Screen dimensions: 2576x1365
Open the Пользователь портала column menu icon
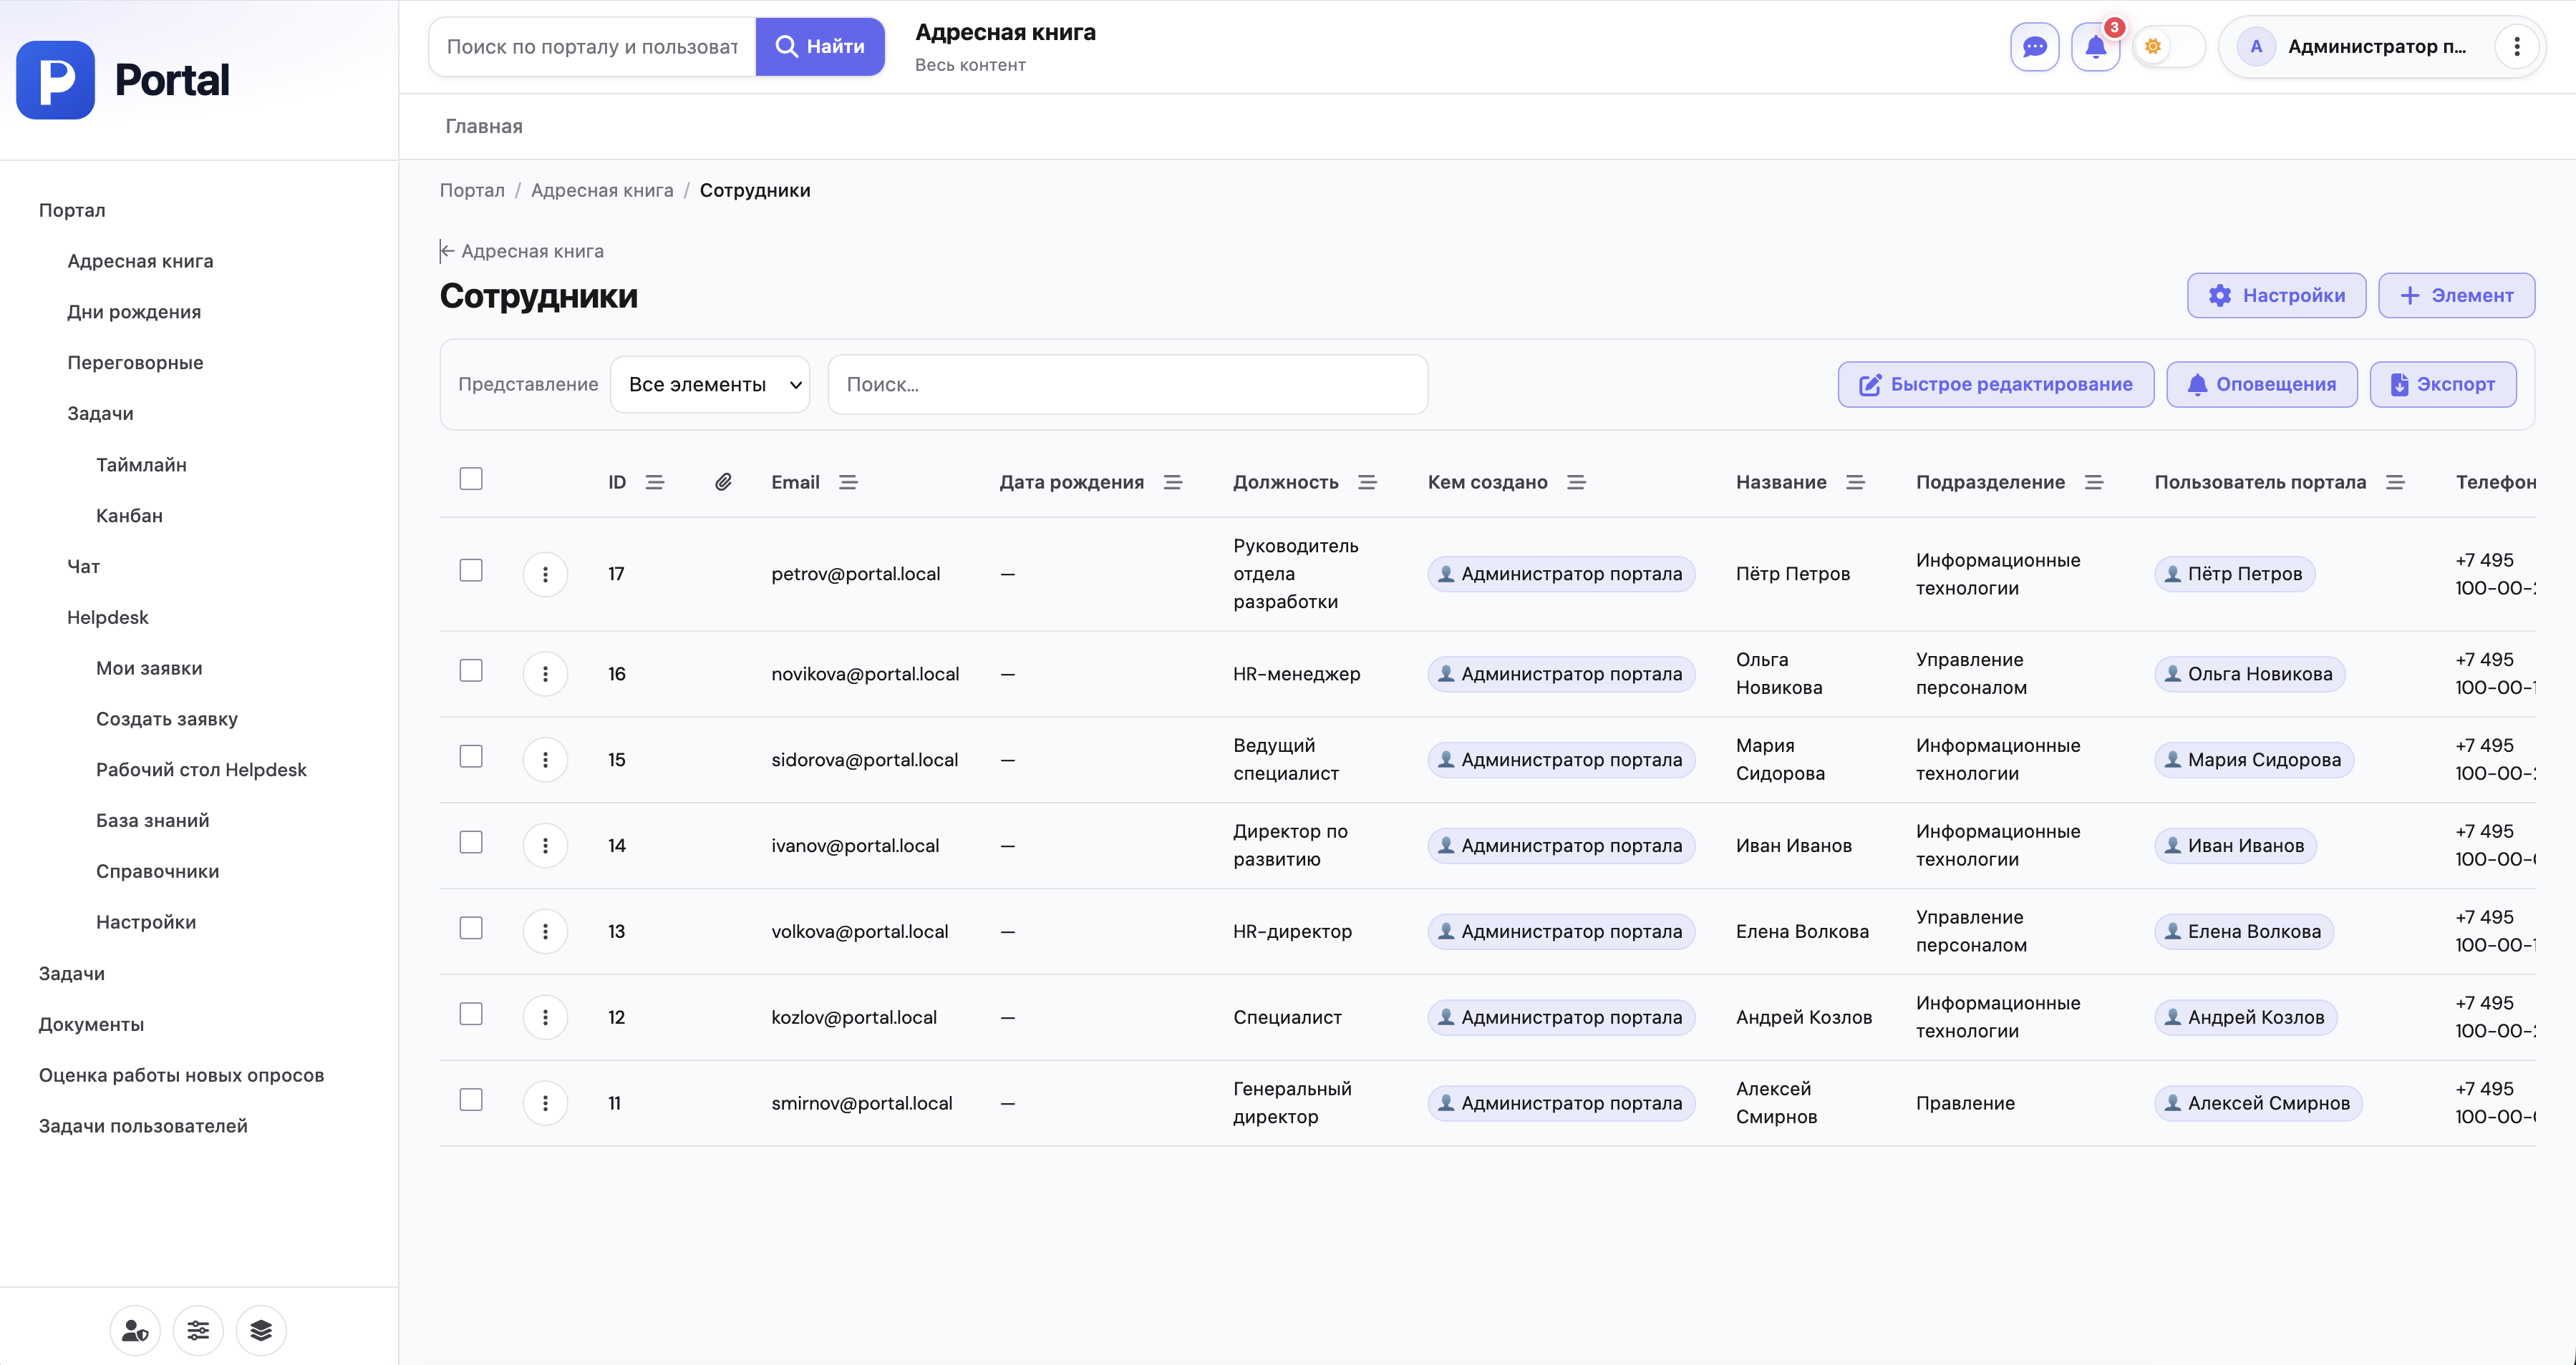click(2395, 483)
